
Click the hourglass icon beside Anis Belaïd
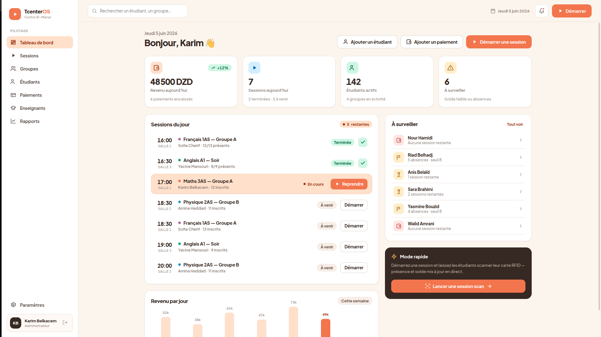399,174
